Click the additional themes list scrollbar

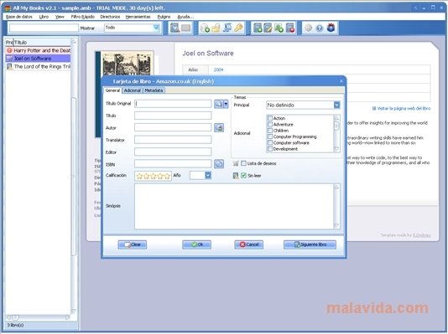point(336,133)
